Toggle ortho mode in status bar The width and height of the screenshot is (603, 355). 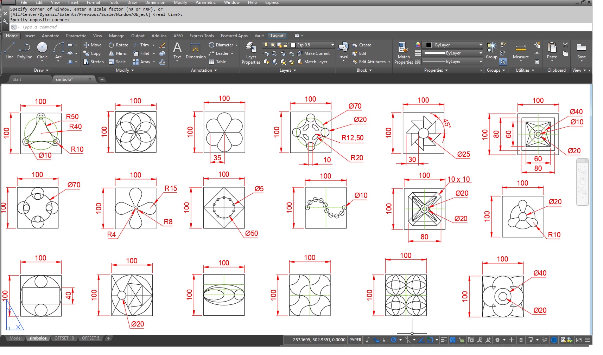385,340
